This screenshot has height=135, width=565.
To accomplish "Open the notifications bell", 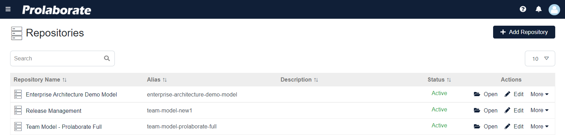I will [x=538, y=9].
